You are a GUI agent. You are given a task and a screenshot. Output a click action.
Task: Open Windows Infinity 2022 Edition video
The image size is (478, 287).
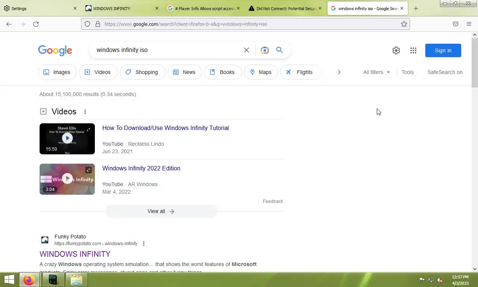(x=141, y=168)
